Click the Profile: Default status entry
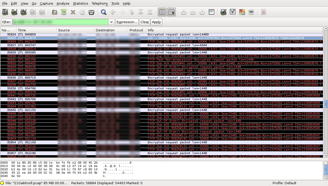The image size is (328, 186). click(284, 183)
